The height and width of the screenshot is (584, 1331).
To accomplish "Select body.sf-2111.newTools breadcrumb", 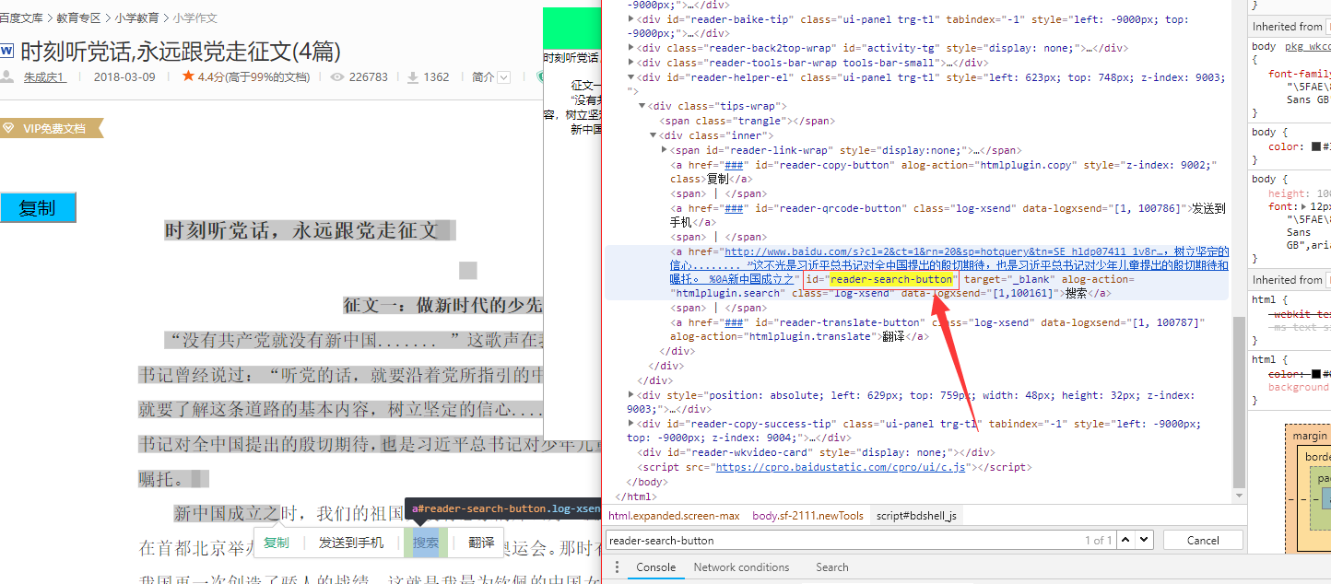I will tap(807, 516).
